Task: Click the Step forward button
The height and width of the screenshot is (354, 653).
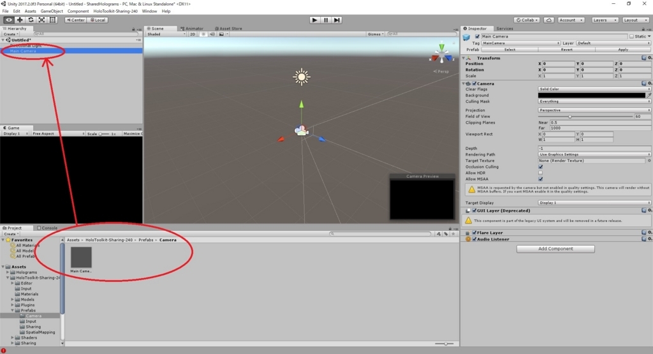Action: pos(337,20)
